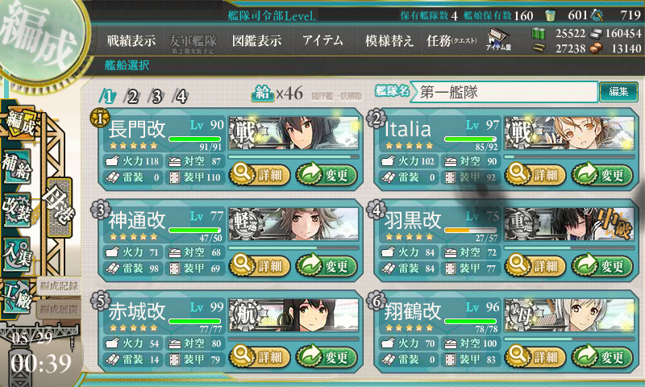
Task: Open the 図鑑表示 menu item
Action: click(256, 40)
